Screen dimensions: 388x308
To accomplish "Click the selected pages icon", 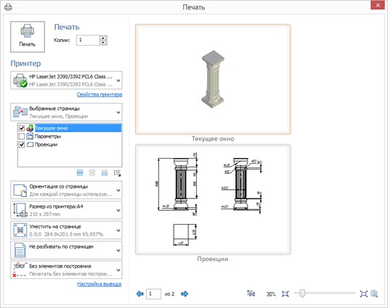I will pyautogui.click(x=20, y=112).
